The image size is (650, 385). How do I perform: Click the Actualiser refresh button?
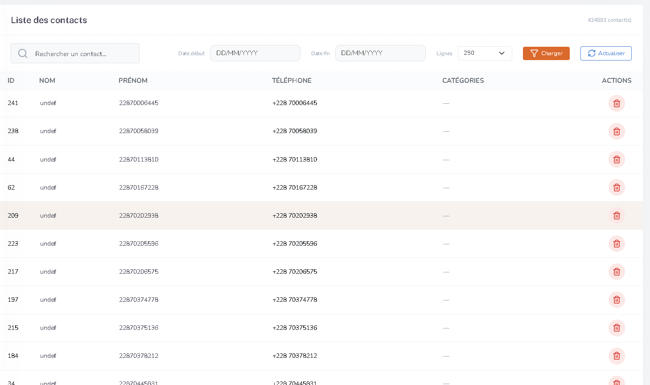(606, 53)
